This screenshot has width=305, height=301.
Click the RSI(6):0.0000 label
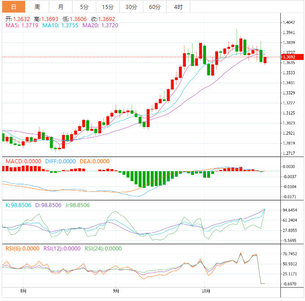22,249
